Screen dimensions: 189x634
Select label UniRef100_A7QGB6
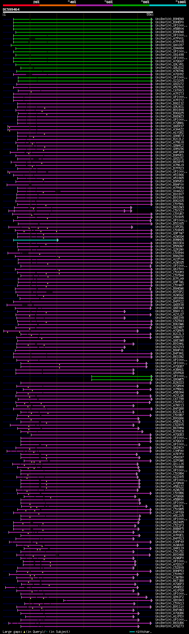tap(170, 613)
